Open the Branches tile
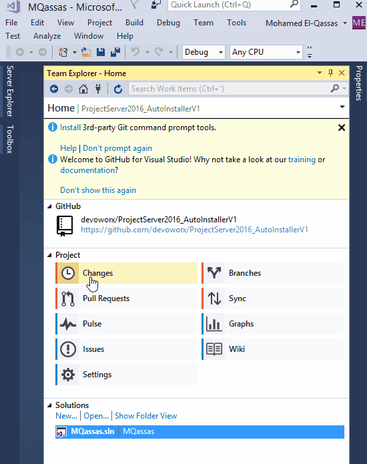Screen dimensions: 367x464 pyautogui.click(x=272, y=273)
